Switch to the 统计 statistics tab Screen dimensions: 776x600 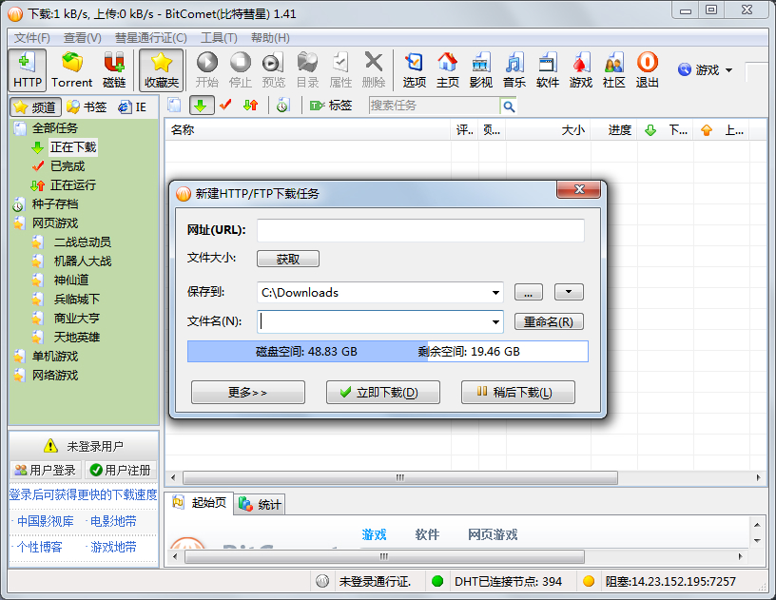coord(260,505)
